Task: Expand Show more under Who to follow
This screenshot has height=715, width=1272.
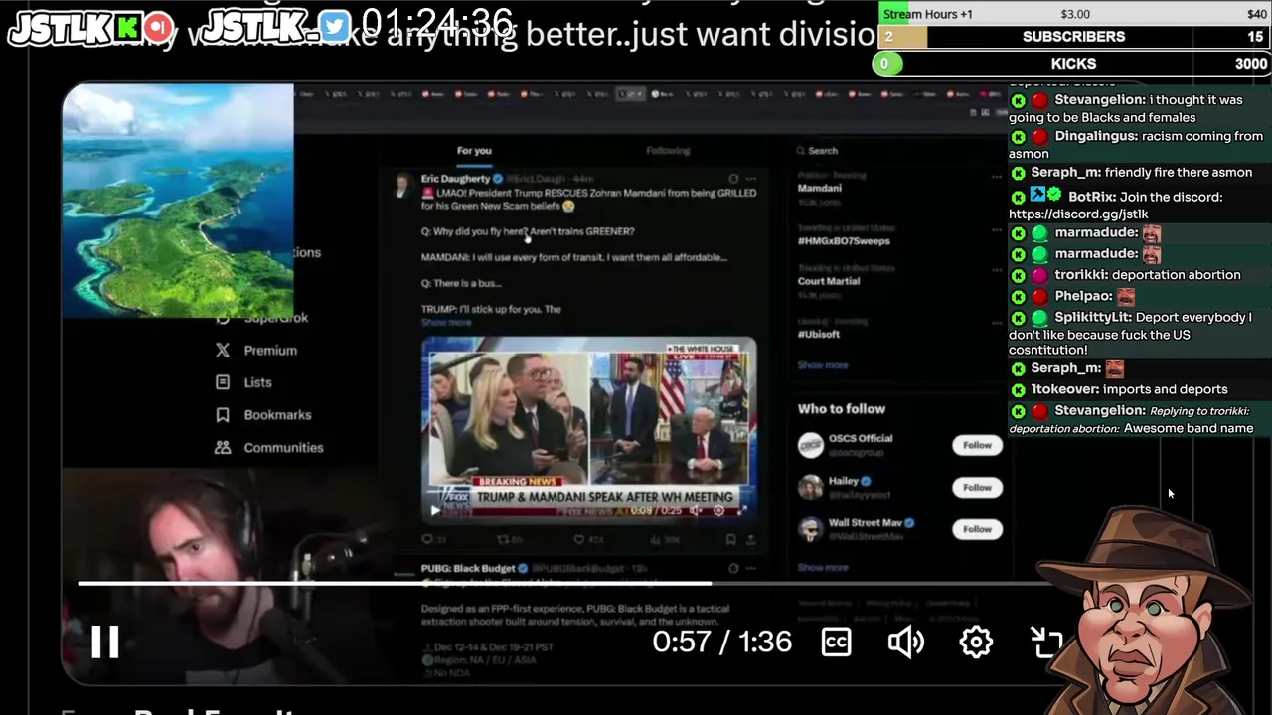Action: 823,568
